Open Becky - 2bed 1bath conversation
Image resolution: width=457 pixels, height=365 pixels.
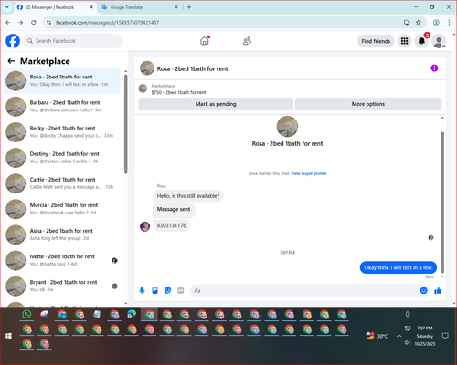pyautogui.click(x=62, y=132)
